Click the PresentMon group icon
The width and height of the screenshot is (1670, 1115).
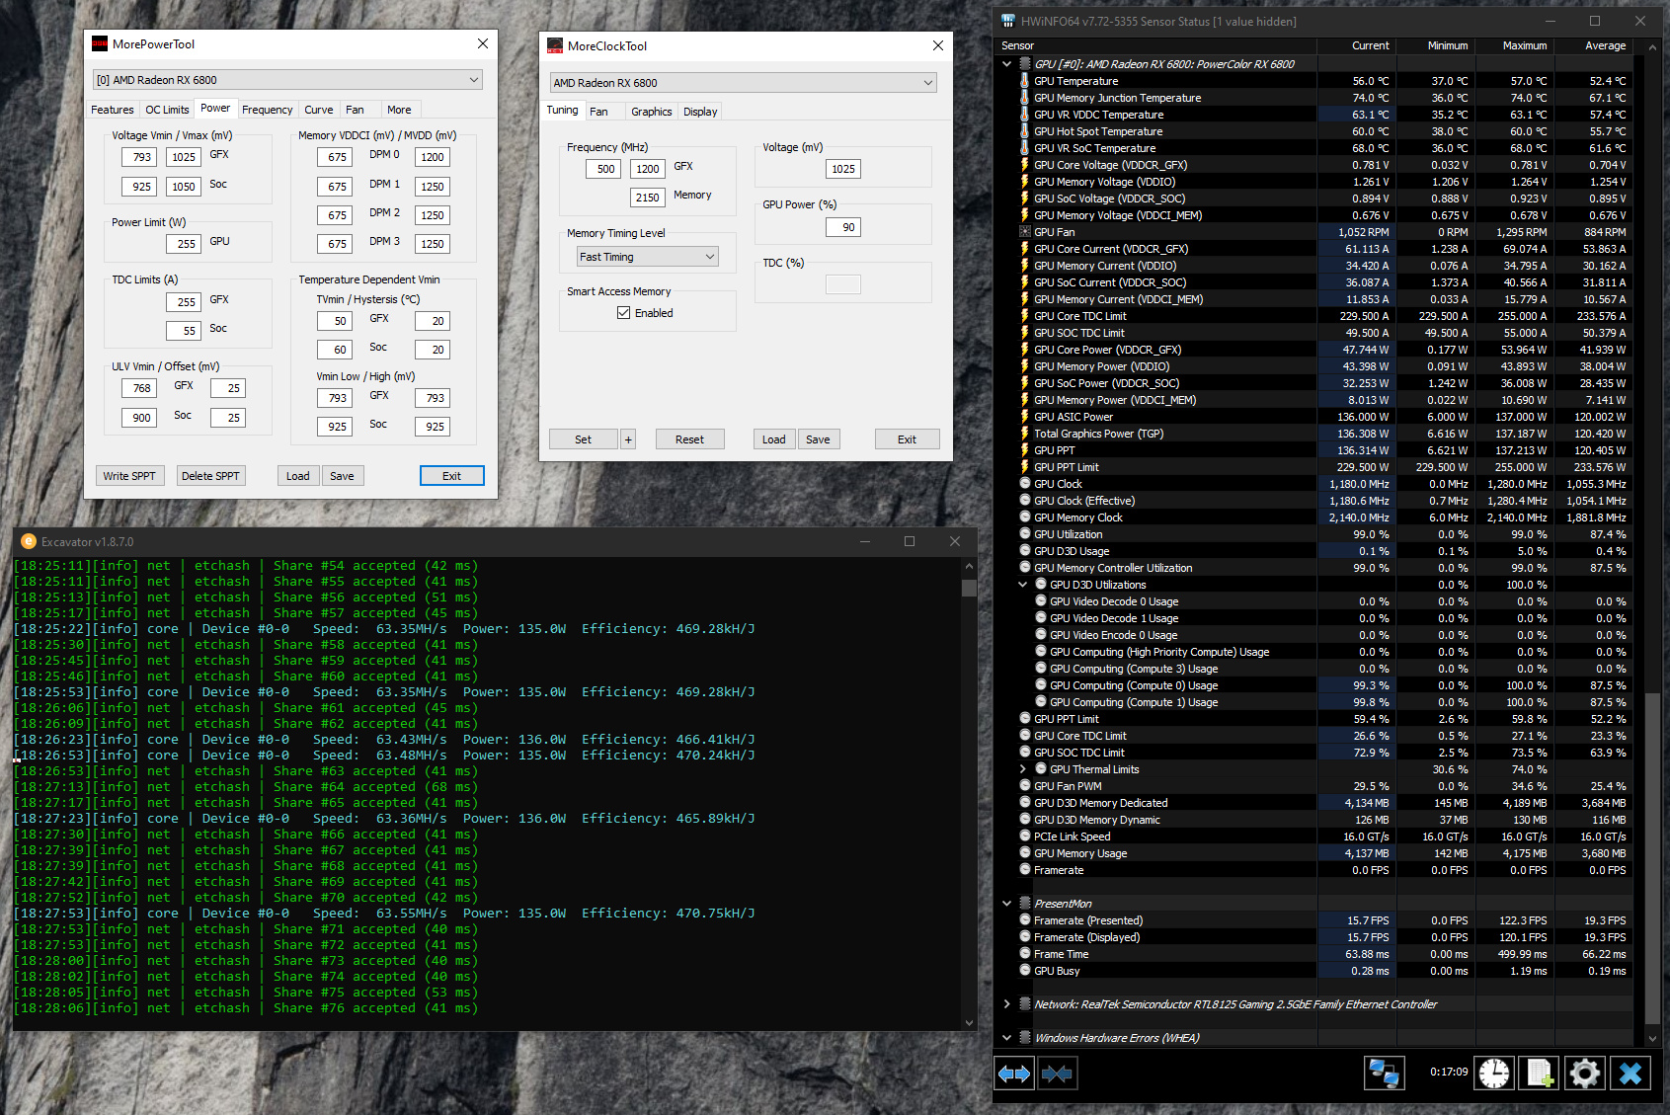point(1025,904)
